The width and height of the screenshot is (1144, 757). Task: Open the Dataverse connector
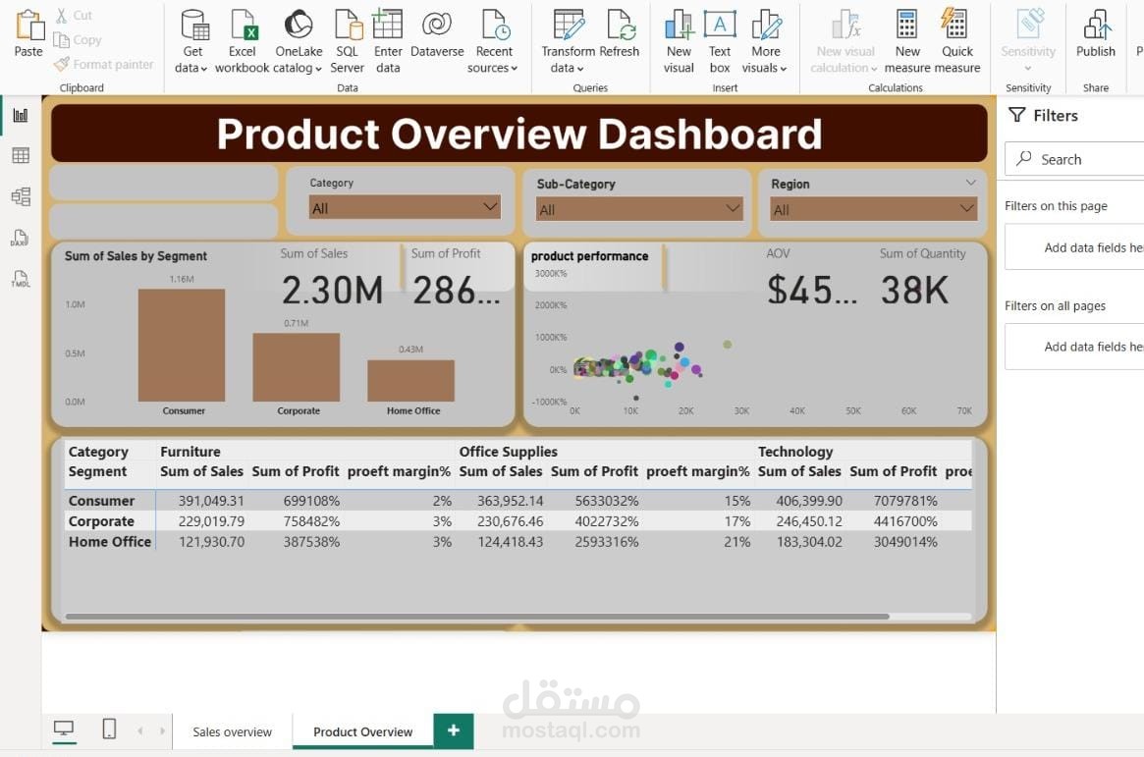(x=437, y=33)
